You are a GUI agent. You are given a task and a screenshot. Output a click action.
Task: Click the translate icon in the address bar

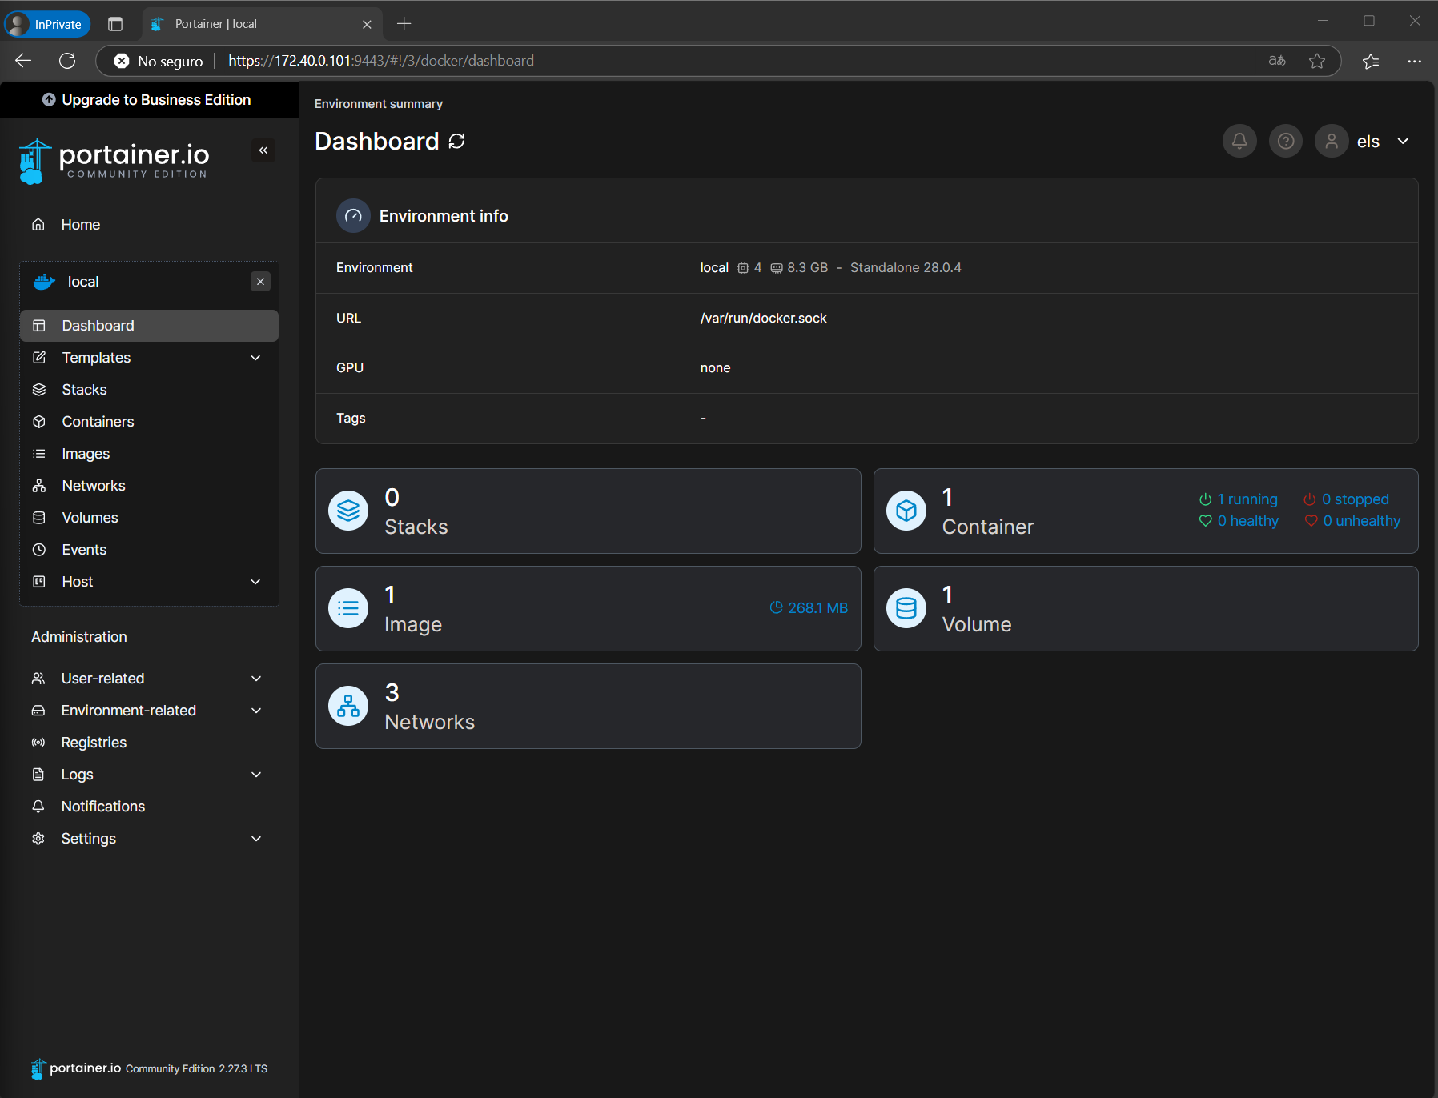pos(1277,61)
